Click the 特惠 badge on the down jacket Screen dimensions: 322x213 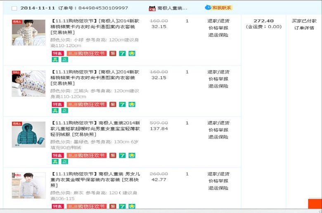coord(57,155)
